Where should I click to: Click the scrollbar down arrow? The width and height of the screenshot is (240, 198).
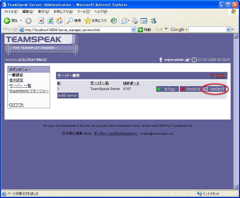tap(236, 187)
